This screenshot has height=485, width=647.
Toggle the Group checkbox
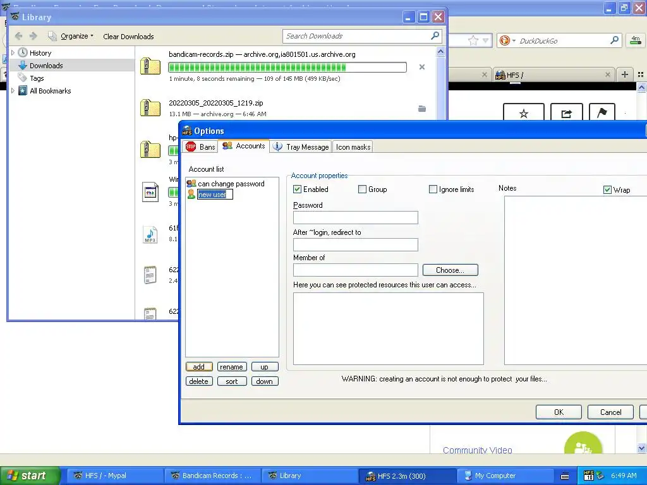tap(362, 189)
